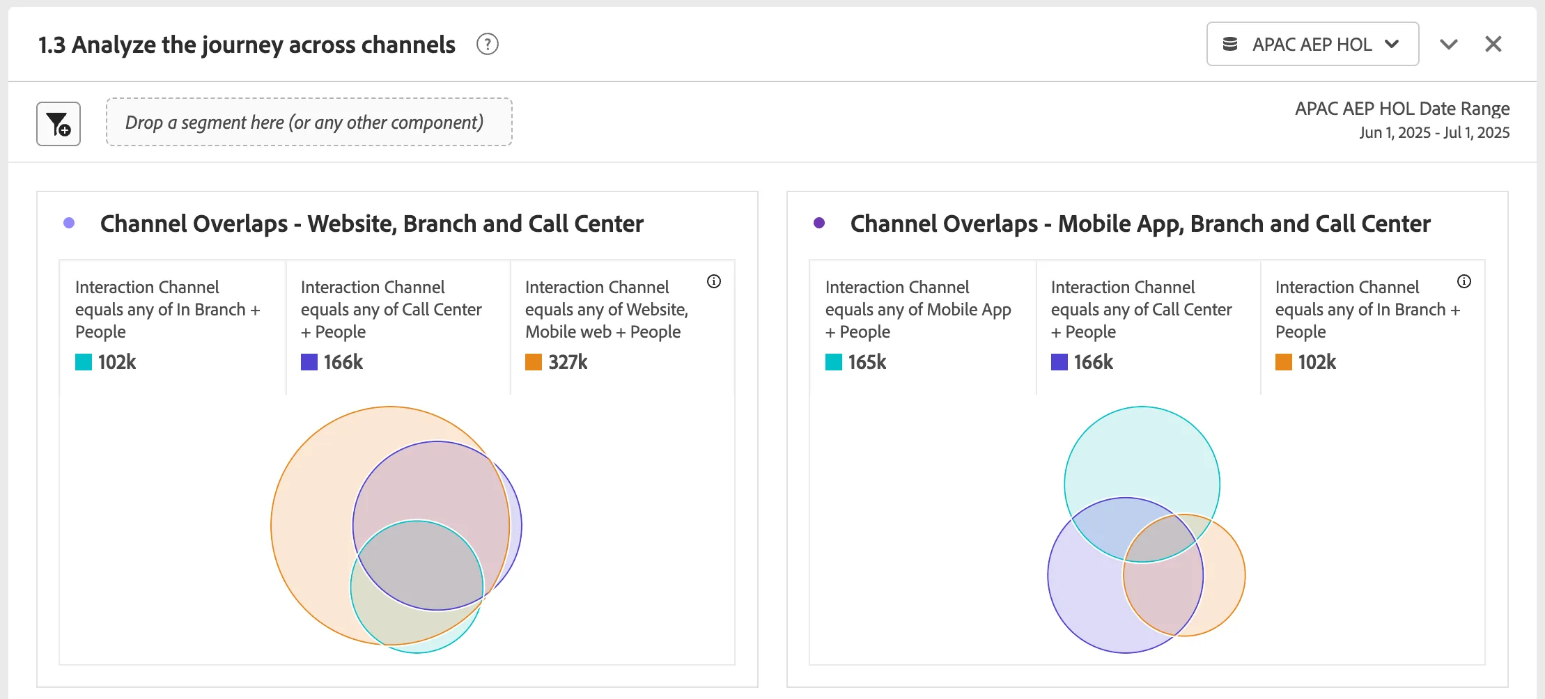
Task: Click the segment drop zone field
Action: 309,122
